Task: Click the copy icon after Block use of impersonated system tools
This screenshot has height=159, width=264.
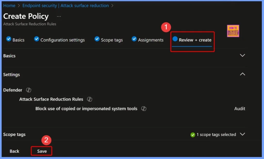Action: pyautogui.click(x=144, y=109)
